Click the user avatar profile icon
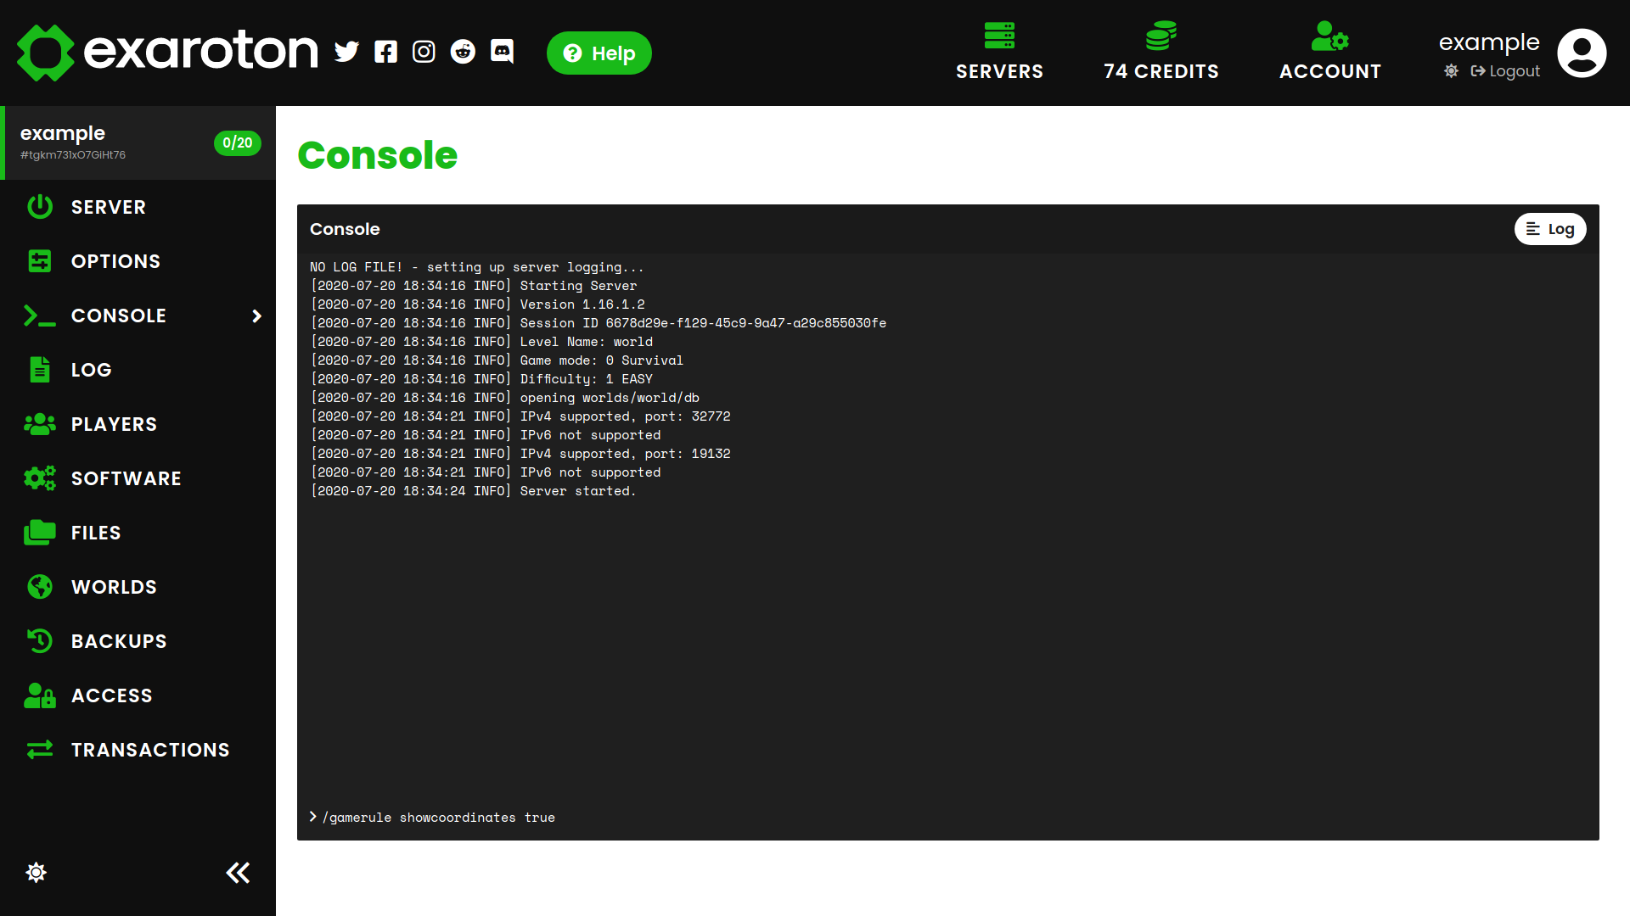Viewport: 1630px width, 916px height. coord(1582,53)
